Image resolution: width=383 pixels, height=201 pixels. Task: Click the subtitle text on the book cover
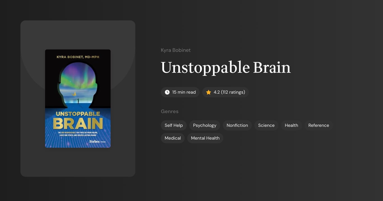(x=78, y=133)
